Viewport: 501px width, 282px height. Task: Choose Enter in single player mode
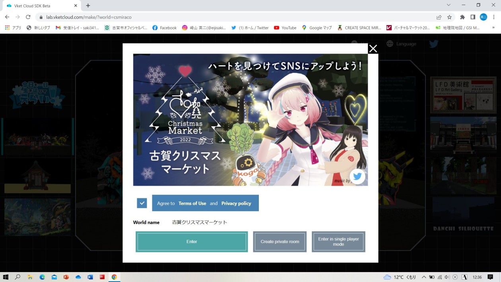pos(338,241)
